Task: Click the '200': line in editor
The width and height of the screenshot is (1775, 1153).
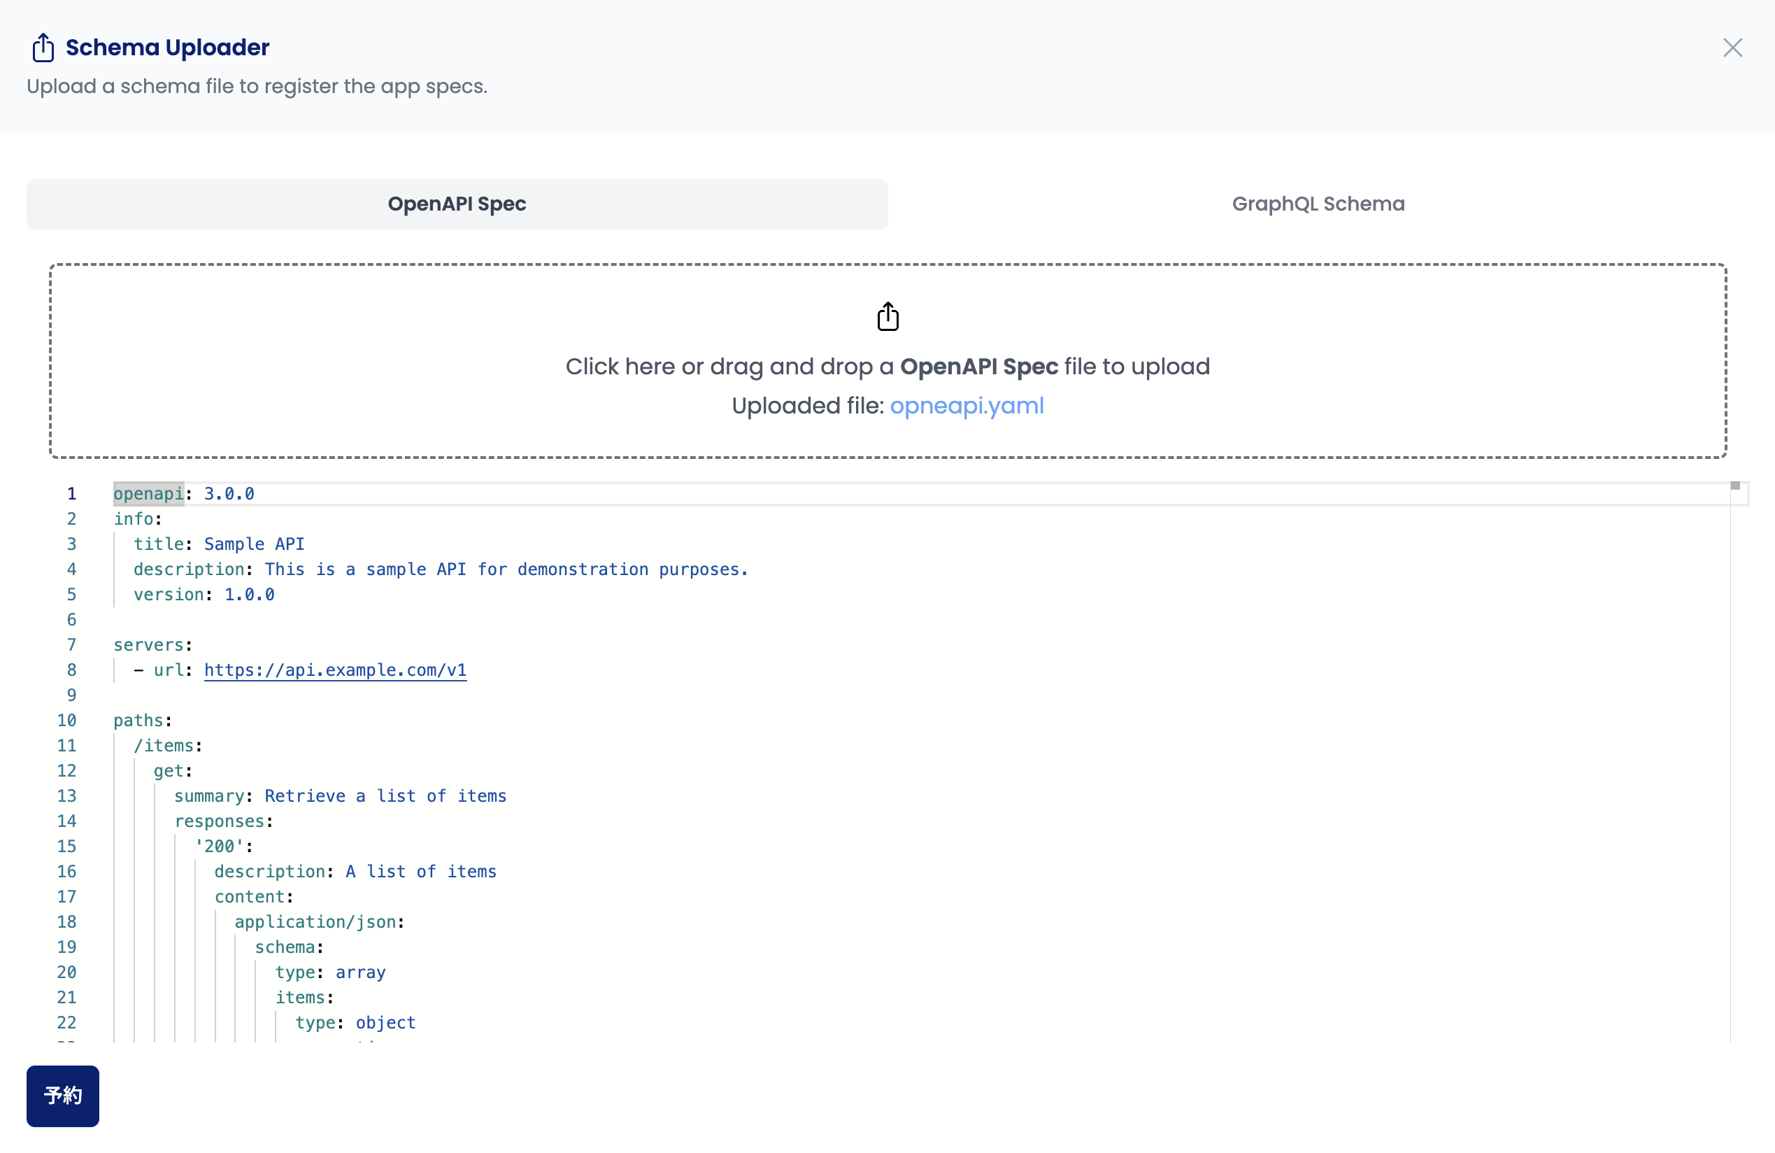Action: pos(224,847)
